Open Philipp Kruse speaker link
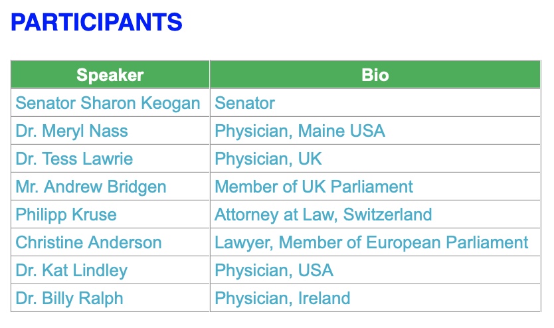The image size is (554, 328). (x=66, y=214)
